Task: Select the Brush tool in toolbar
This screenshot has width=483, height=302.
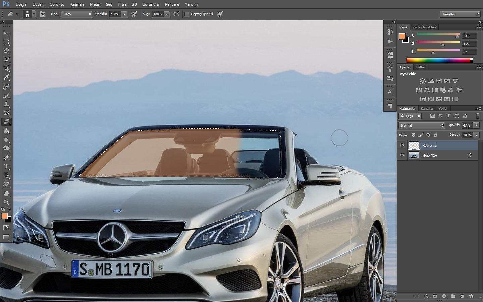Action: pos(6,96)
